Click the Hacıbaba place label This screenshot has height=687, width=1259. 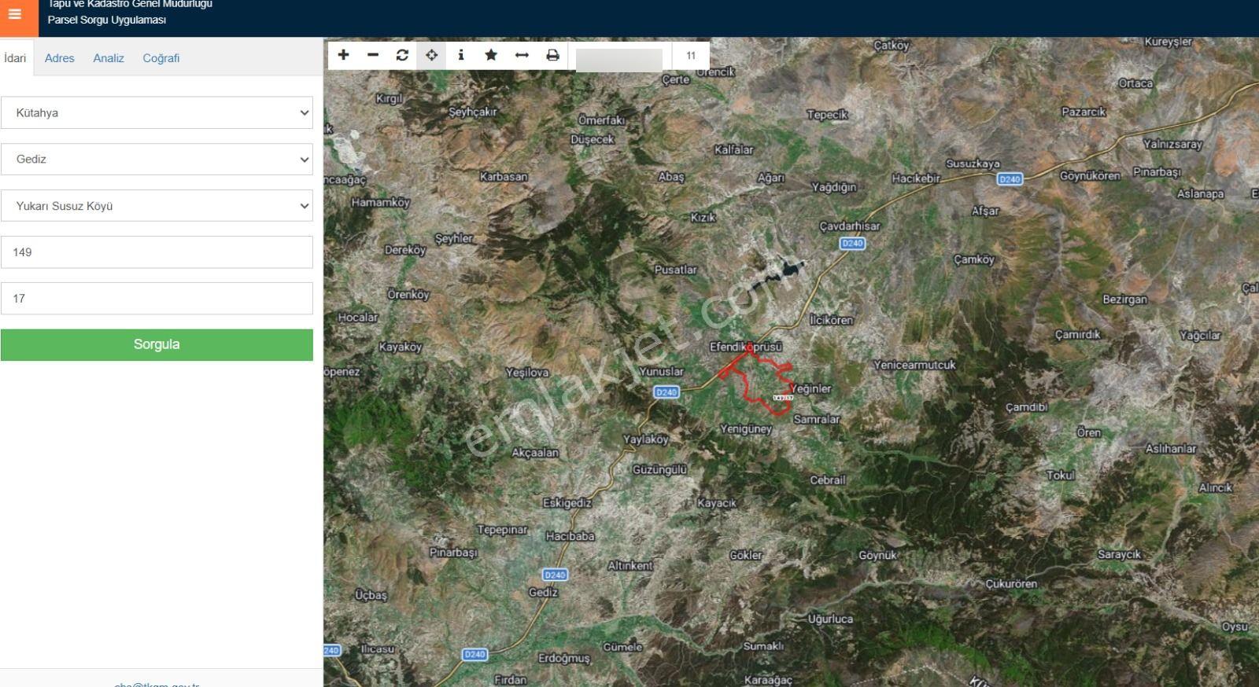point(570,537)
